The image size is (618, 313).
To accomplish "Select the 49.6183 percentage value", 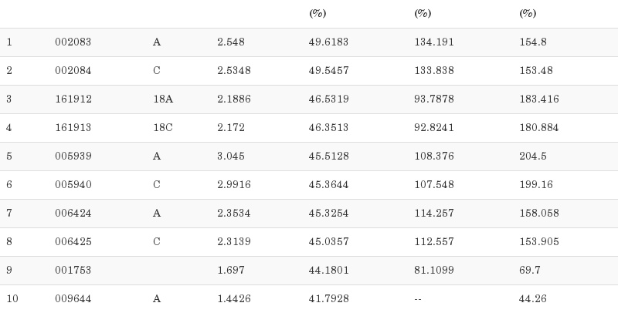I will pos(328,42).
